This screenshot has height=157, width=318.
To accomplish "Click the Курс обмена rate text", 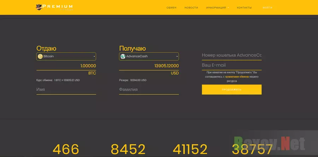I will [58, 80].
